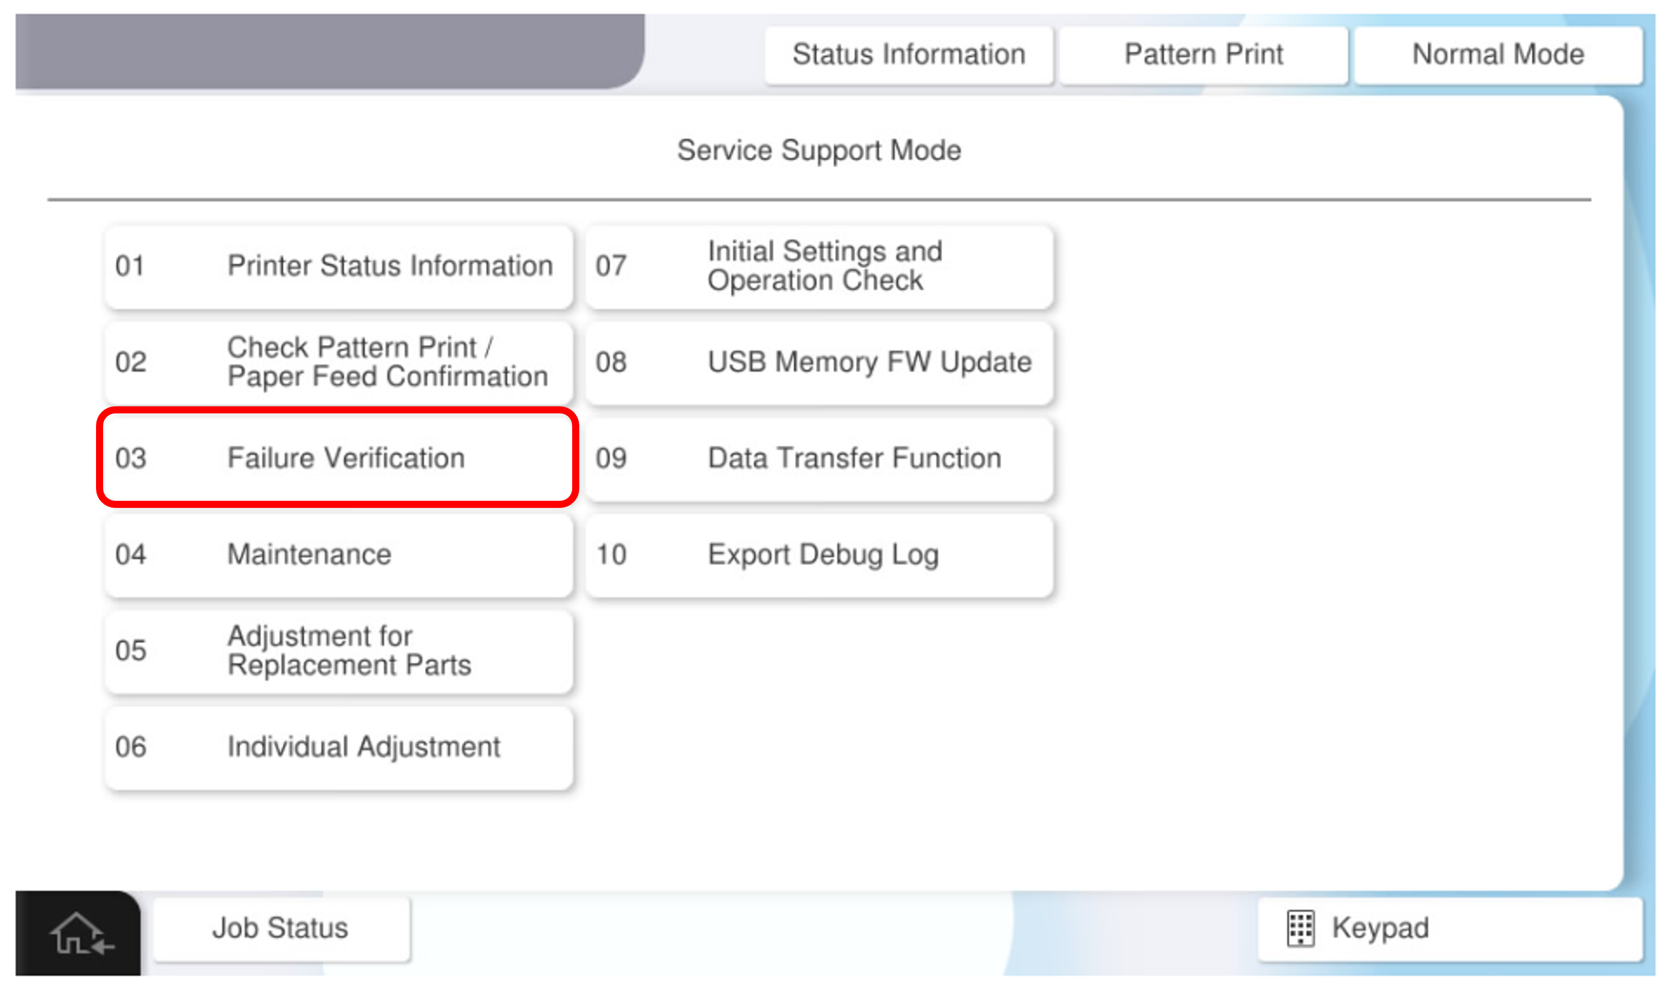Image resolution: width=1666 pixels, height=988 pixels.
Task: Open 09 Data Transfer Function
Action: coord(819,458)
